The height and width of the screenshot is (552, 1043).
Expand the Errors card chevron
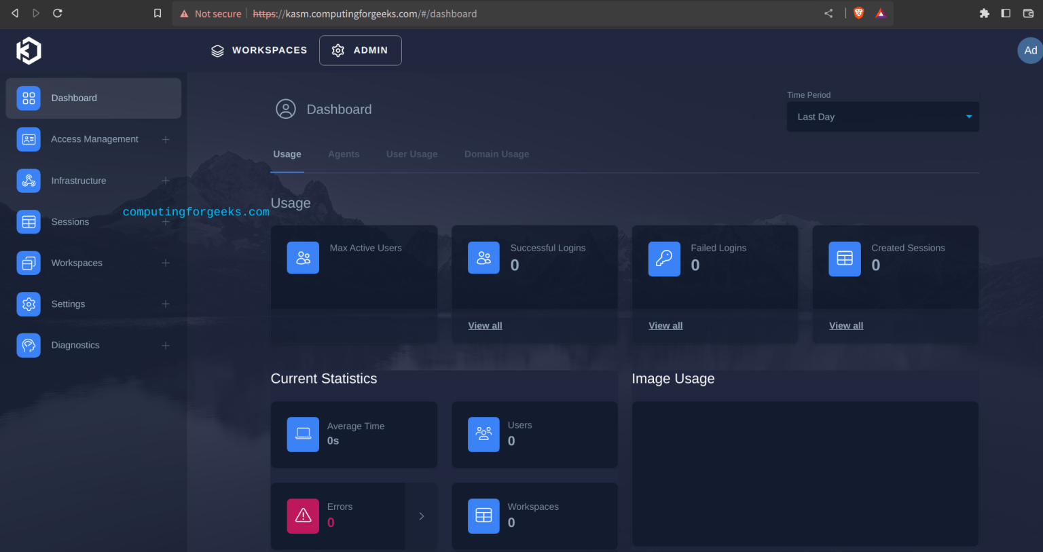pyautogui.click(x=421, y=516)
